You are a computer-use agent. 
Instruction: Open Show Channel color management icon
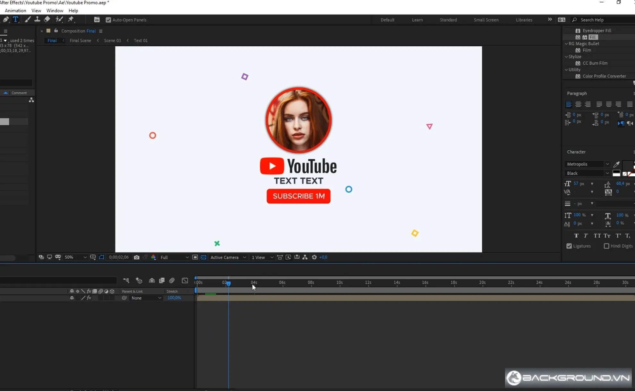click(153, 257)
